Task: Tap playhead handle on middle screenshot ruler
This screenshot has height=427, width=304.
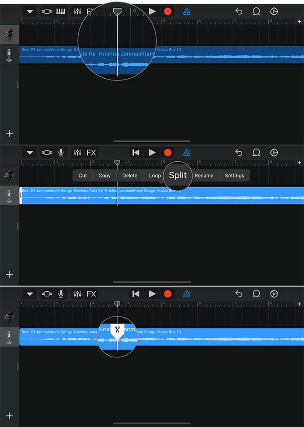Action: (117, 163)
